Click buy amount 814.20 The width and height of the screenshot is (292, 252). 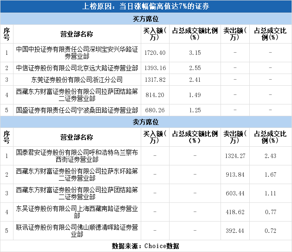155,95
